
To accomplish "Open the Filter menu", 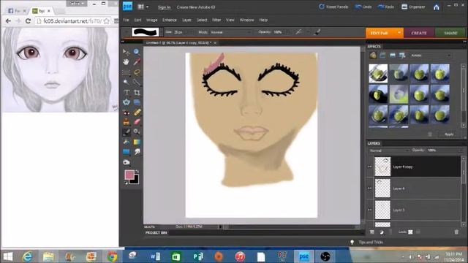I will click(216, 20).
